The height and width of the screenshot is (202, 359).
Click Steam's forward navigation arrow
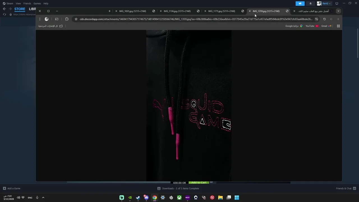10,9
